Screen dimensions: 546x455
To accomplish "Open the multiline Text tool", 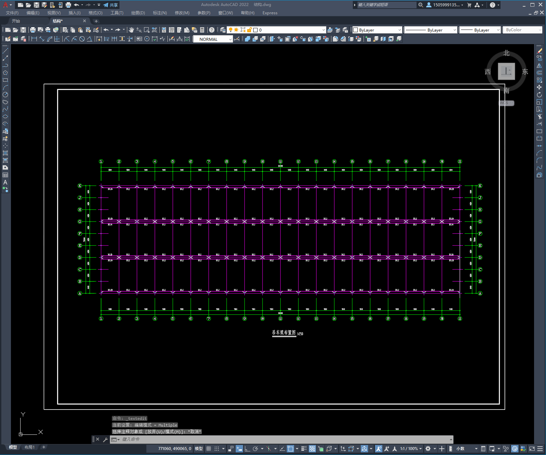I will click(5, 182).
